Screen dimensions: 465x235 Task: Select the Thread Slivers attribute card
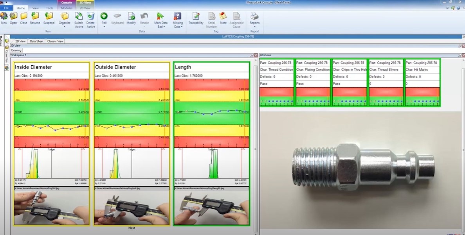click(386, 83)
